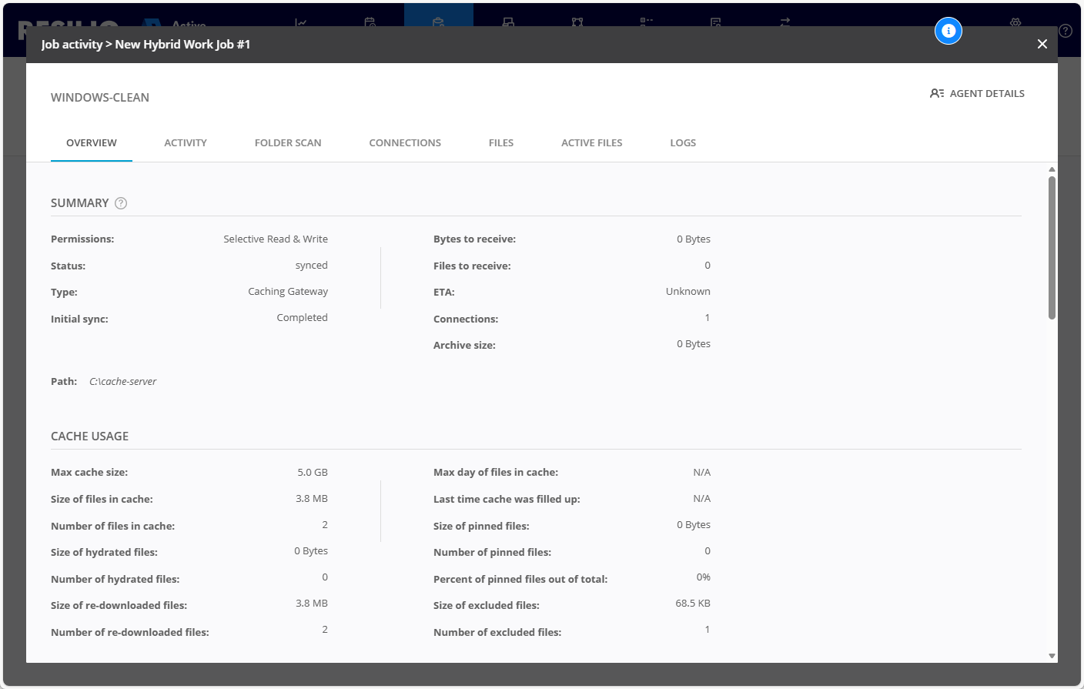Click the help icon next to SUMMARY
The image size is (1084, 689).
(121, 203)
